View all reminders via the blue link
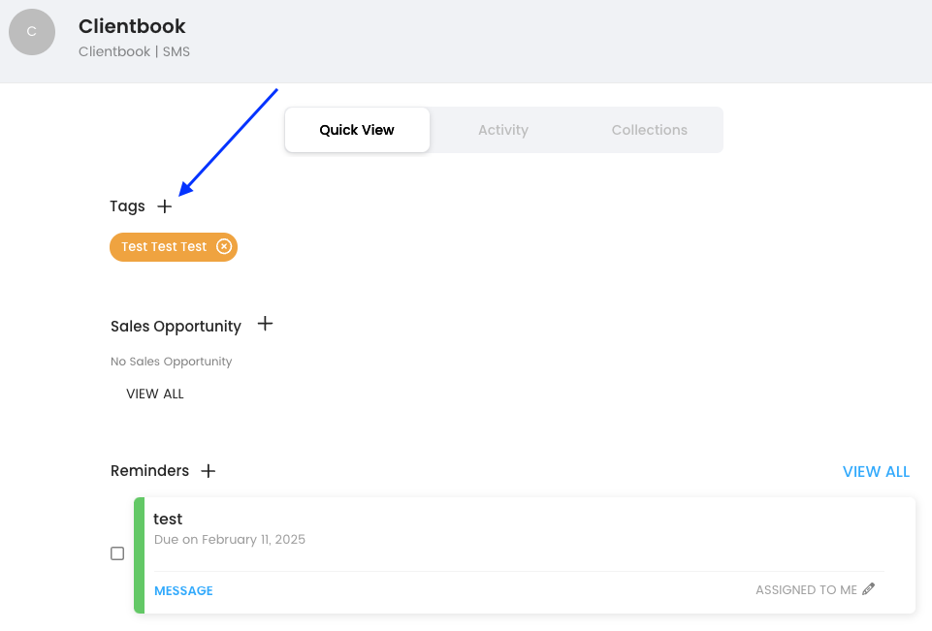 click(x=876, y=472)
